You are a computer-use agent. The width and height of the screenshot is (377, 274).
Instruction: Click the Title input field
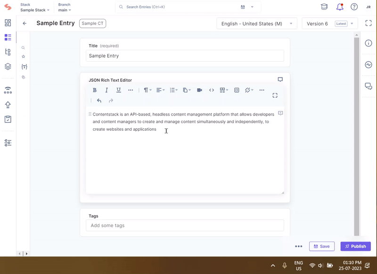click(185, 55)
